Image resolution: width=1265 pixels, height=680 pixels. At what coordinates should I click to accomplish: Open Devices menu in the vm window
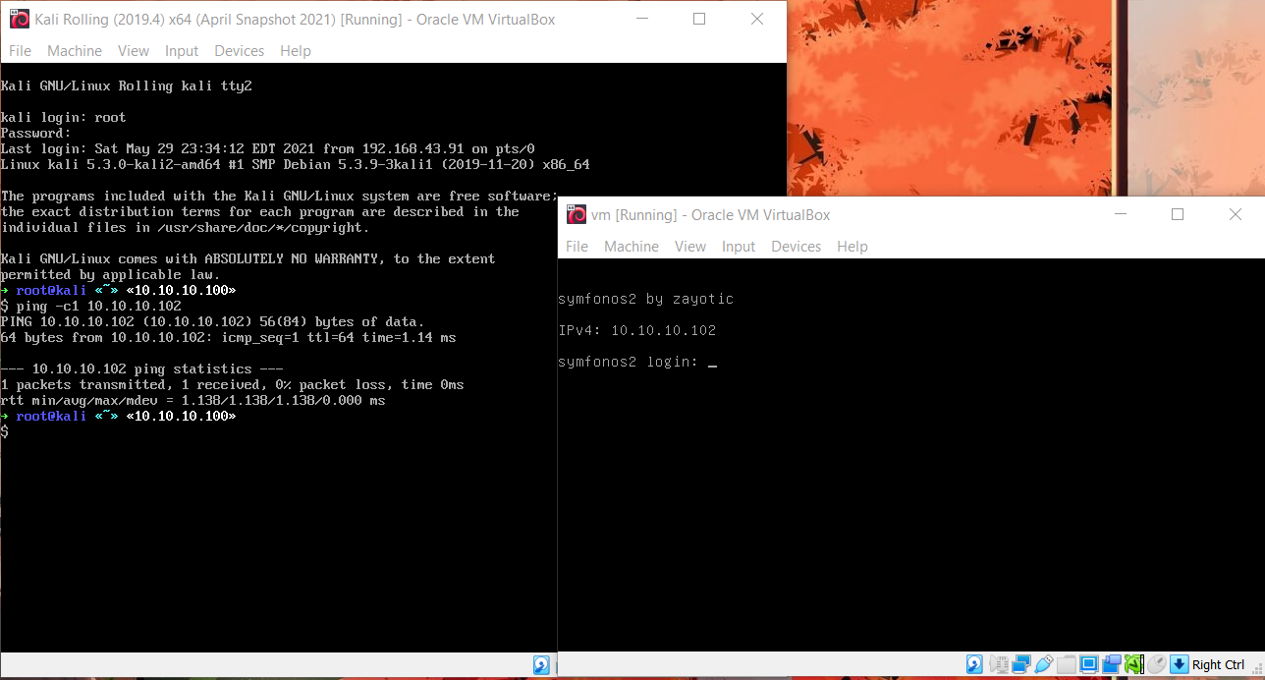pos(797,247)
